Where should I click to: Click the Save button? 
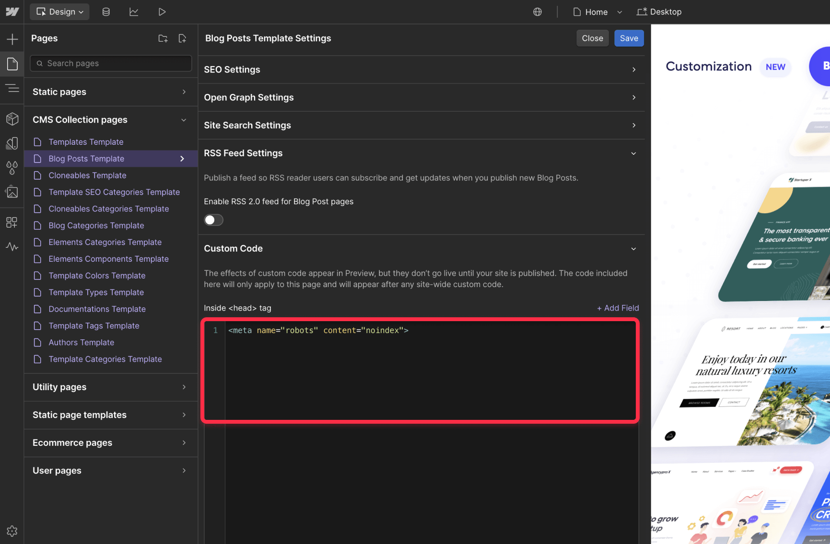click(x=629, y=38)
